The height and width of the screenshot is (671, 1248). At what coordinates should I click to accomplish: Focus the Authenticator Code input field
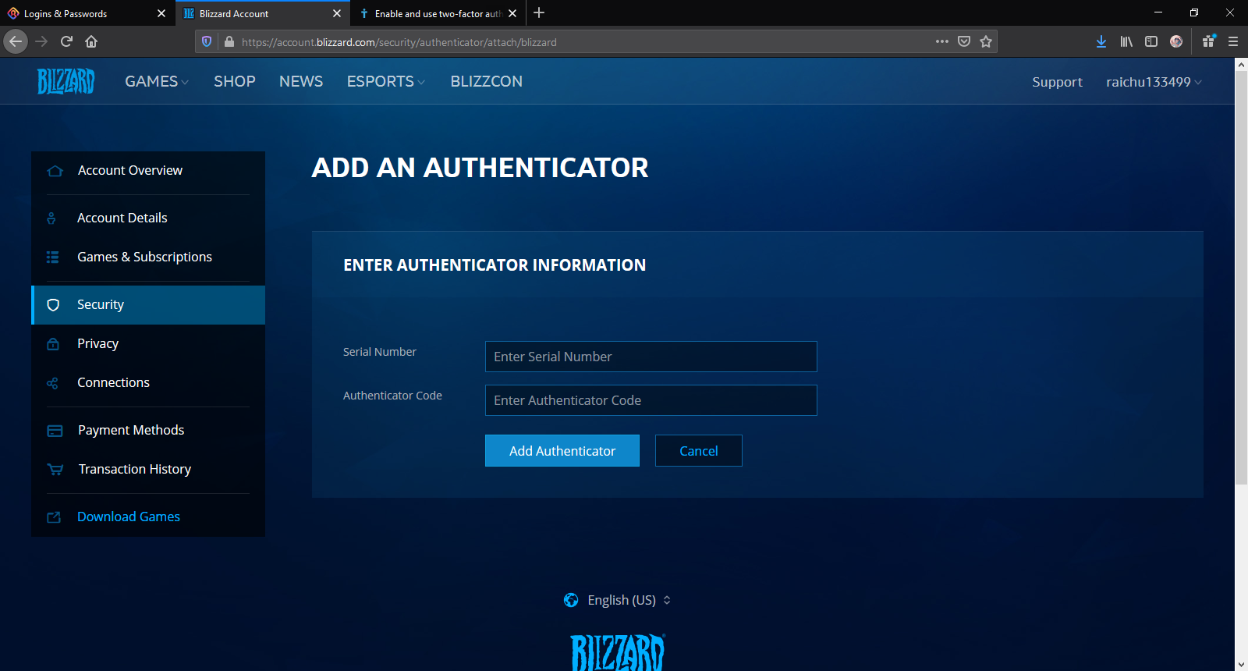pyautogui.click(x=651, y=400)
